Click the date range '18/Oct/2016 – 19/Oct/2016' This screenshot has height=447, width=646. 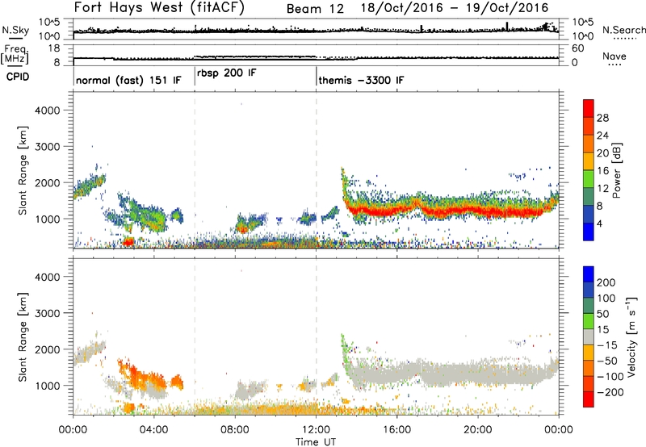tap(455, 8)
